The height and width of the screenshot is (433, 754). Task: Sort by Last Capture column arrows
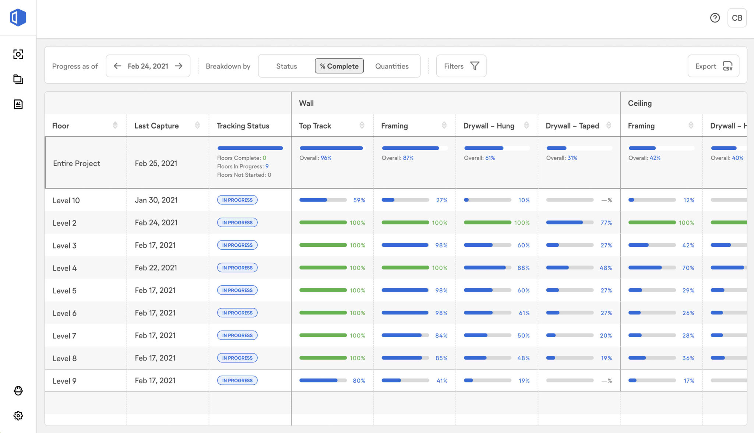[197, 126]
